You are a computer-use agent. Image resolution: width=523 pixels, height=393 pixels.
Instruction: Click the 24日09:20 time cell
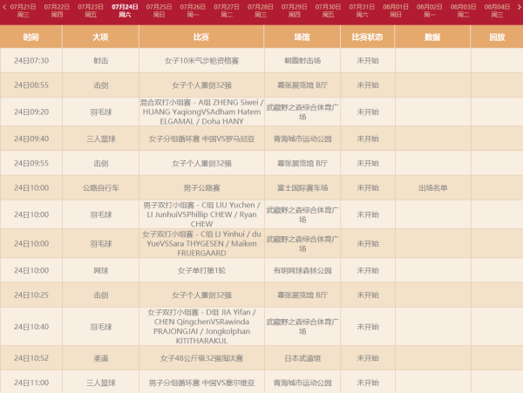click(x=31, y=112)
